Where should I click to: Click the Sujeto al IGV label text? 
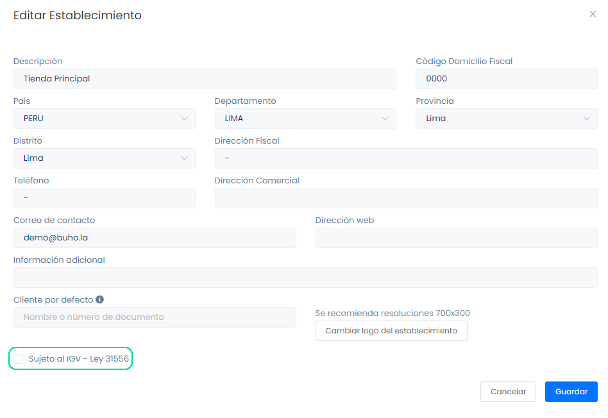[79, 359]
